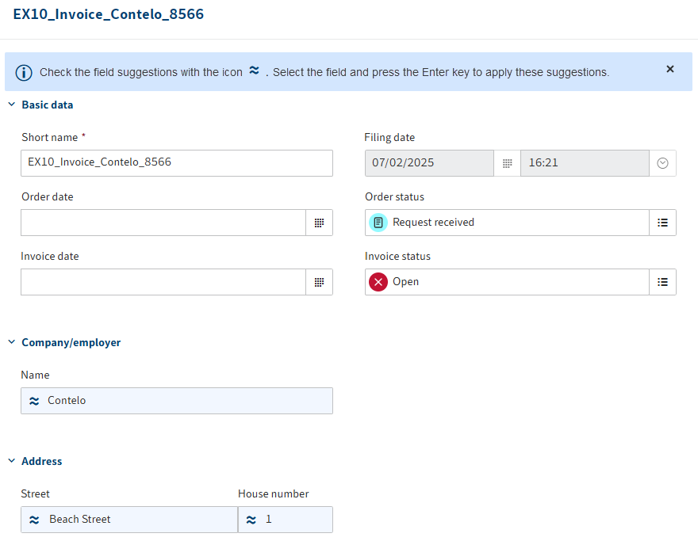
Task: Click the clock icon next to the filing time
Action: (662, 162)
